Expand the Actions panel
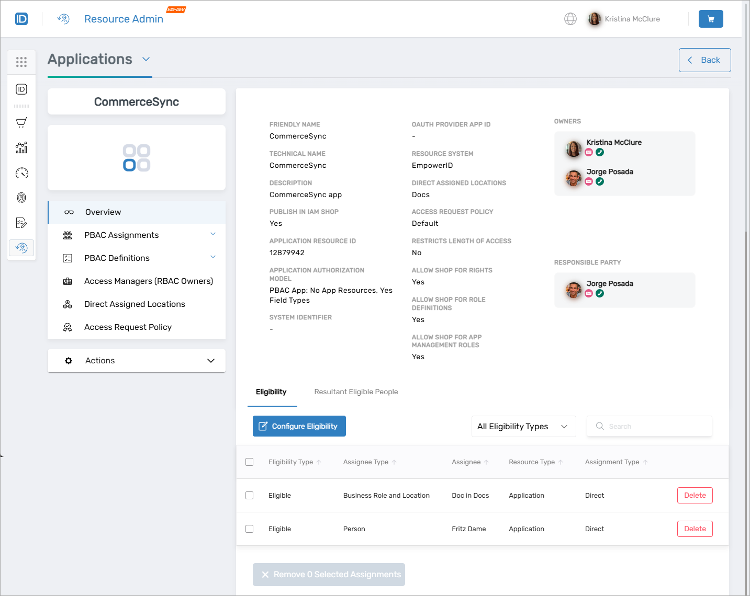 [137, 361]
